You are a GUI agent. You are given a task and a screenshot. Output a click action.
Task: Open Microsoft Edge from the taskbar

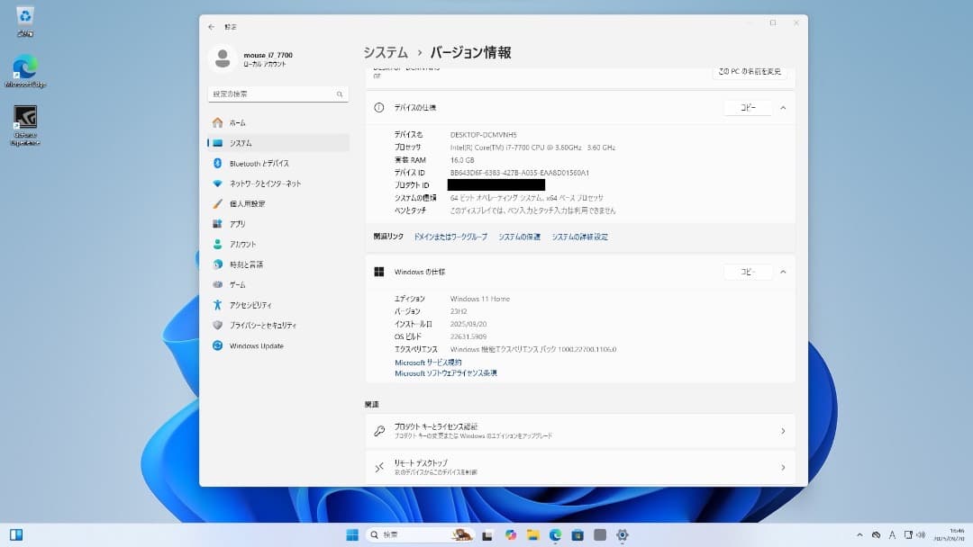(x=554, y=535)
